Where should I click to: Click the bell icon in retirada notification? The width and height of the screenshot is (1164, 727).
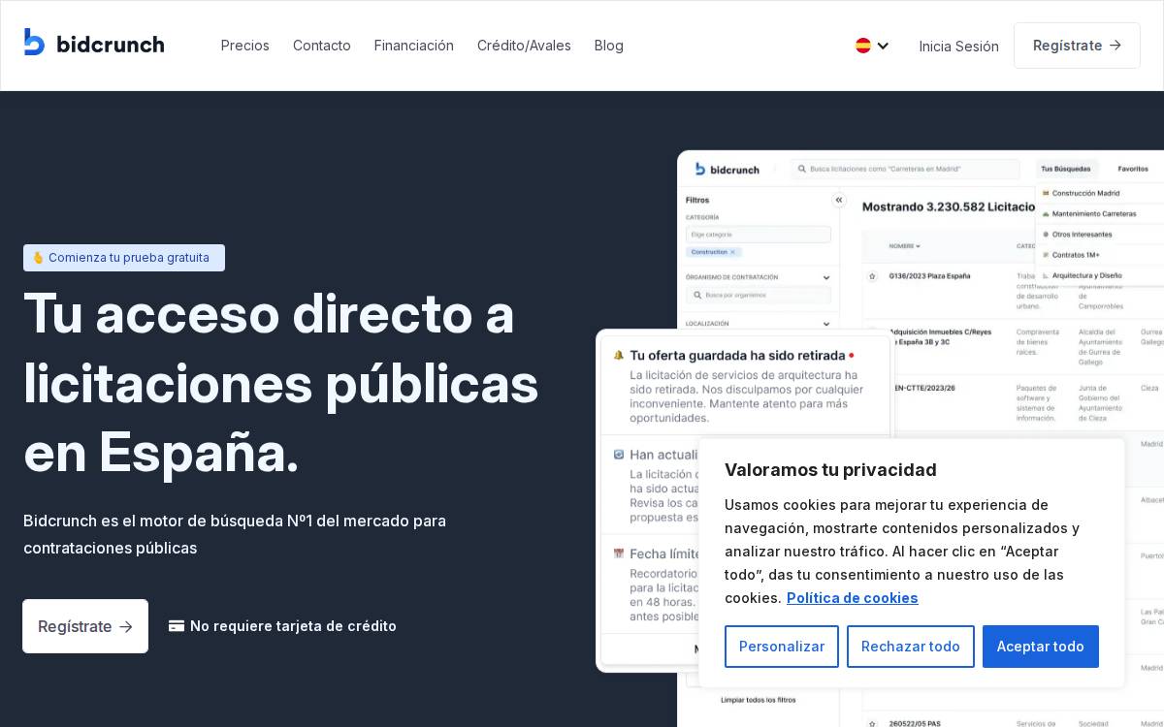[x=619, y=356]
